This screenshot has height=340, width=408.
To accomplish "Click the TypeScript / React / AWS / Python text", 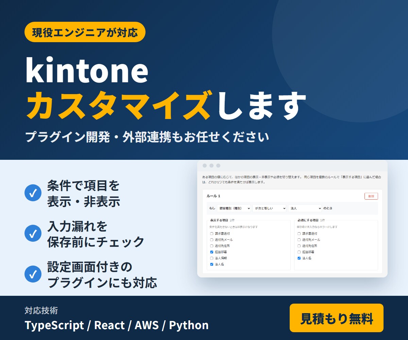I will tap(117, 325).
